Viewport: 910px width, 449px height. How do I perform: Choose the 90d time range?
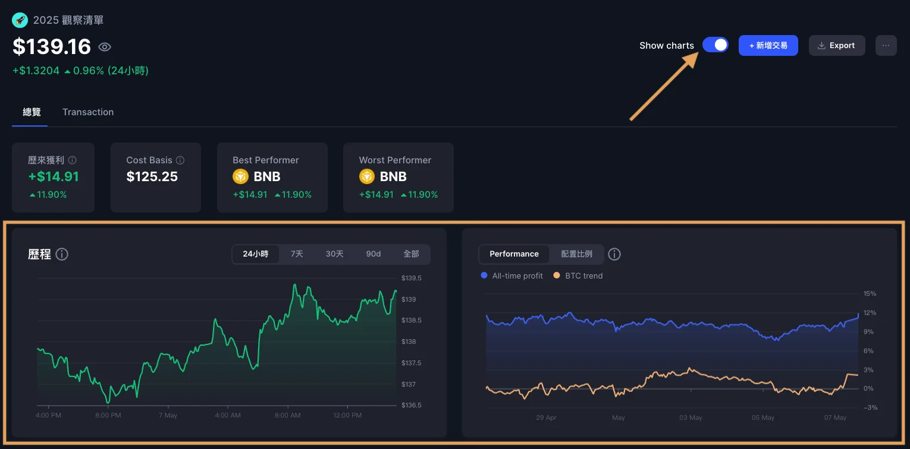[373, 254]
